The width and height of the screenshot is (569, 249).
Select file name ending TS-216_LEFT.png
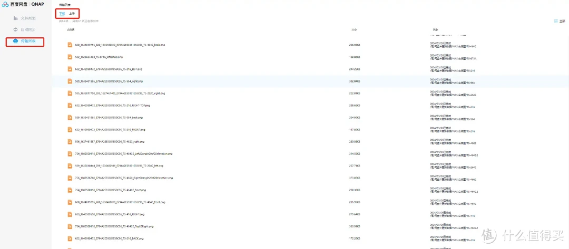[109, 69]
